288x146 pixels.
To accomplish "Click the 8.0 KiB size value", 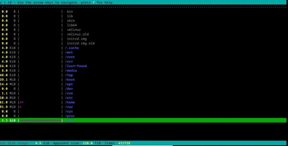I will 9,71.
